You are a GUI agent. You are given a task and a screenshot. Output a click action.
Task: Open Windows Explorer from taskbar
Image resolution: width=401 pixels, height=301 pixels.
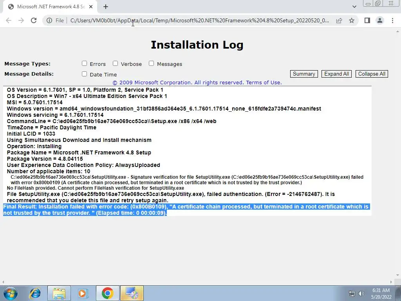click(x=59, y=293)
